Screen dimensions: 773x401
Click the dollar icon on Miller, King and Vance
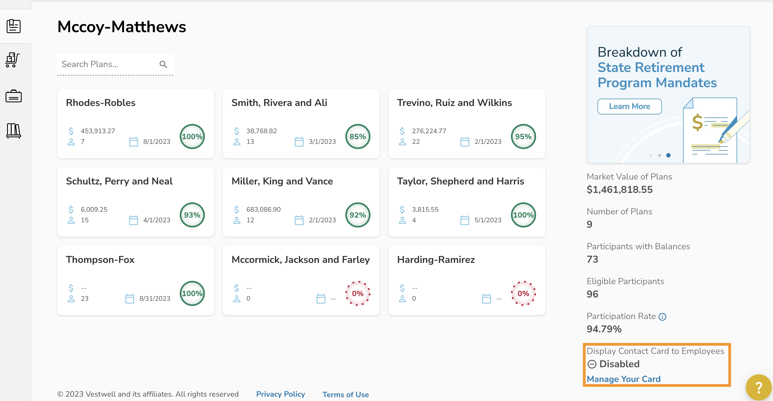click(237, 209)
